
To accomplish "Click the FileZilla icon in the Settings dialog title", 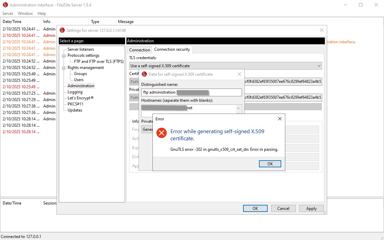I will coord(62,30).
